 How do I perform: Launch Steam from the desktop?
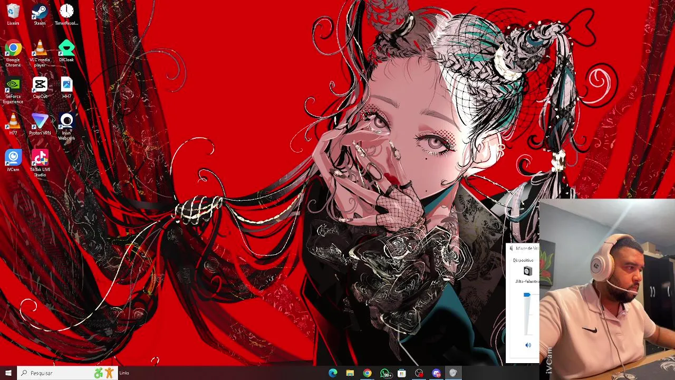(40, 14)
